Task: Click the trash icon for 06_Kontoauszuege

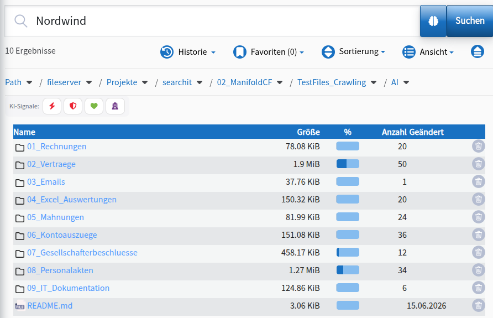Action: pyautogui.click(x=478, y=234)
